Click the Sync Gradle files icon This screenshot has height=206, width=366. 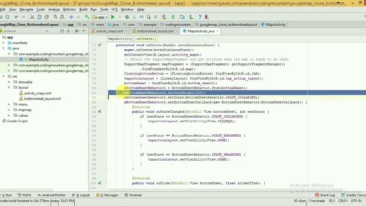coord(173,17)
